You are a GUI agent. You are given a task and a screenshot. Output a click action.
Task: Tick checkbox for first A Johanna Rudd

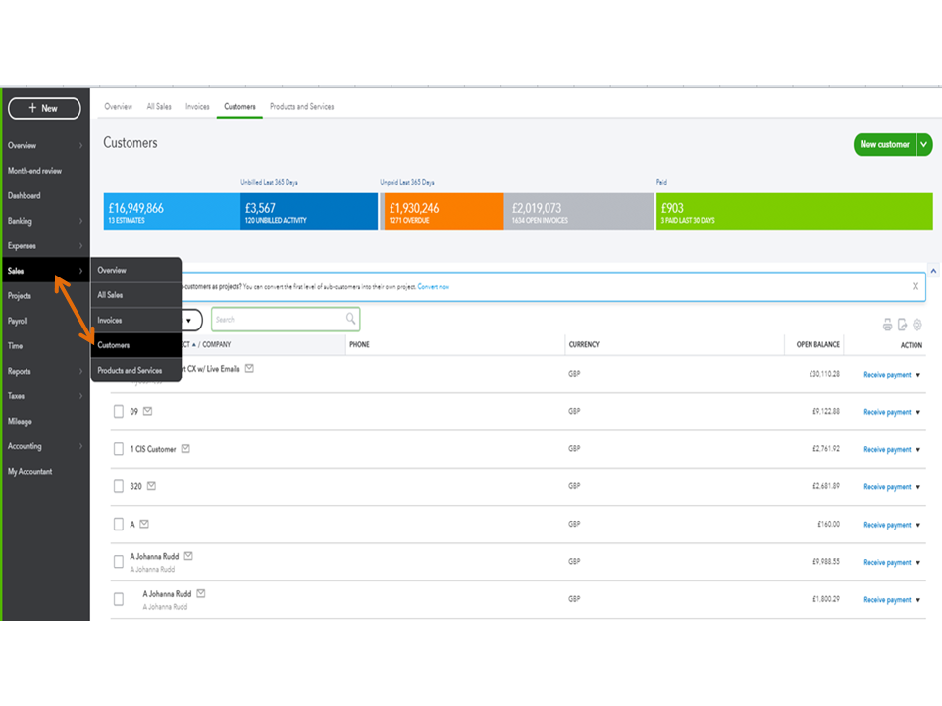tap(119, 562)
